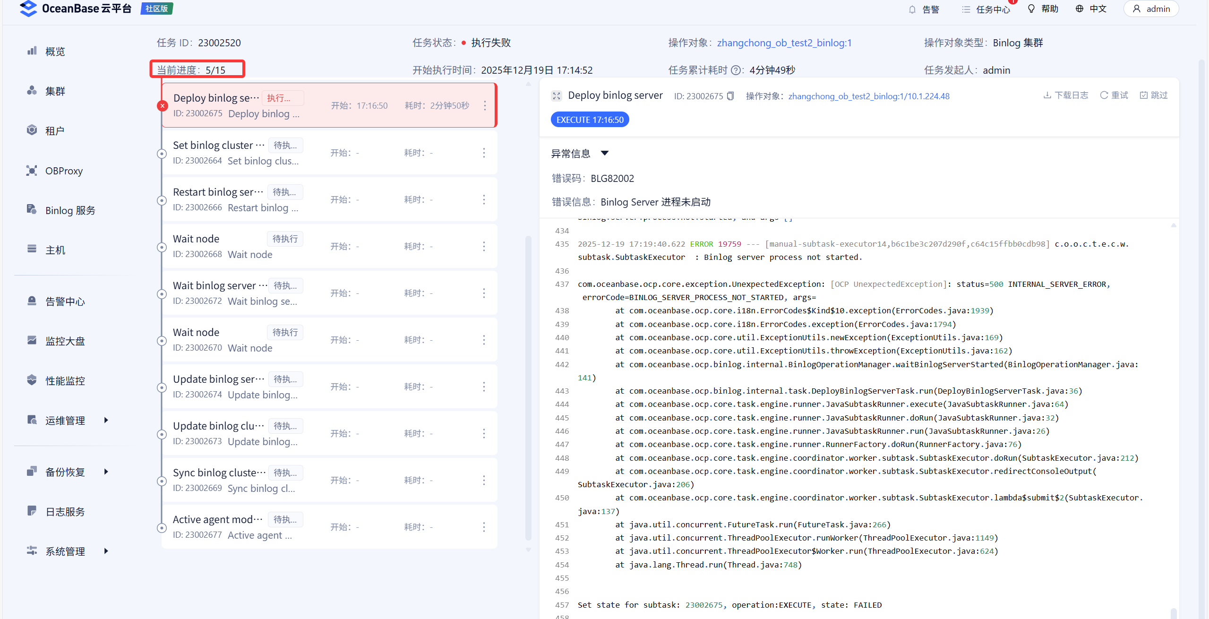Click the red failed status icon on timeline
Viewport: 1209px width, 619px height.
coord(162,105)
